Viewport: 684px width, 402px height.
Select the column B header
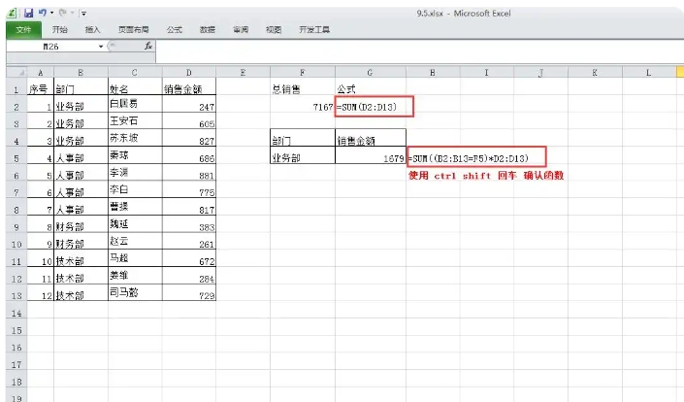[81, 73]
